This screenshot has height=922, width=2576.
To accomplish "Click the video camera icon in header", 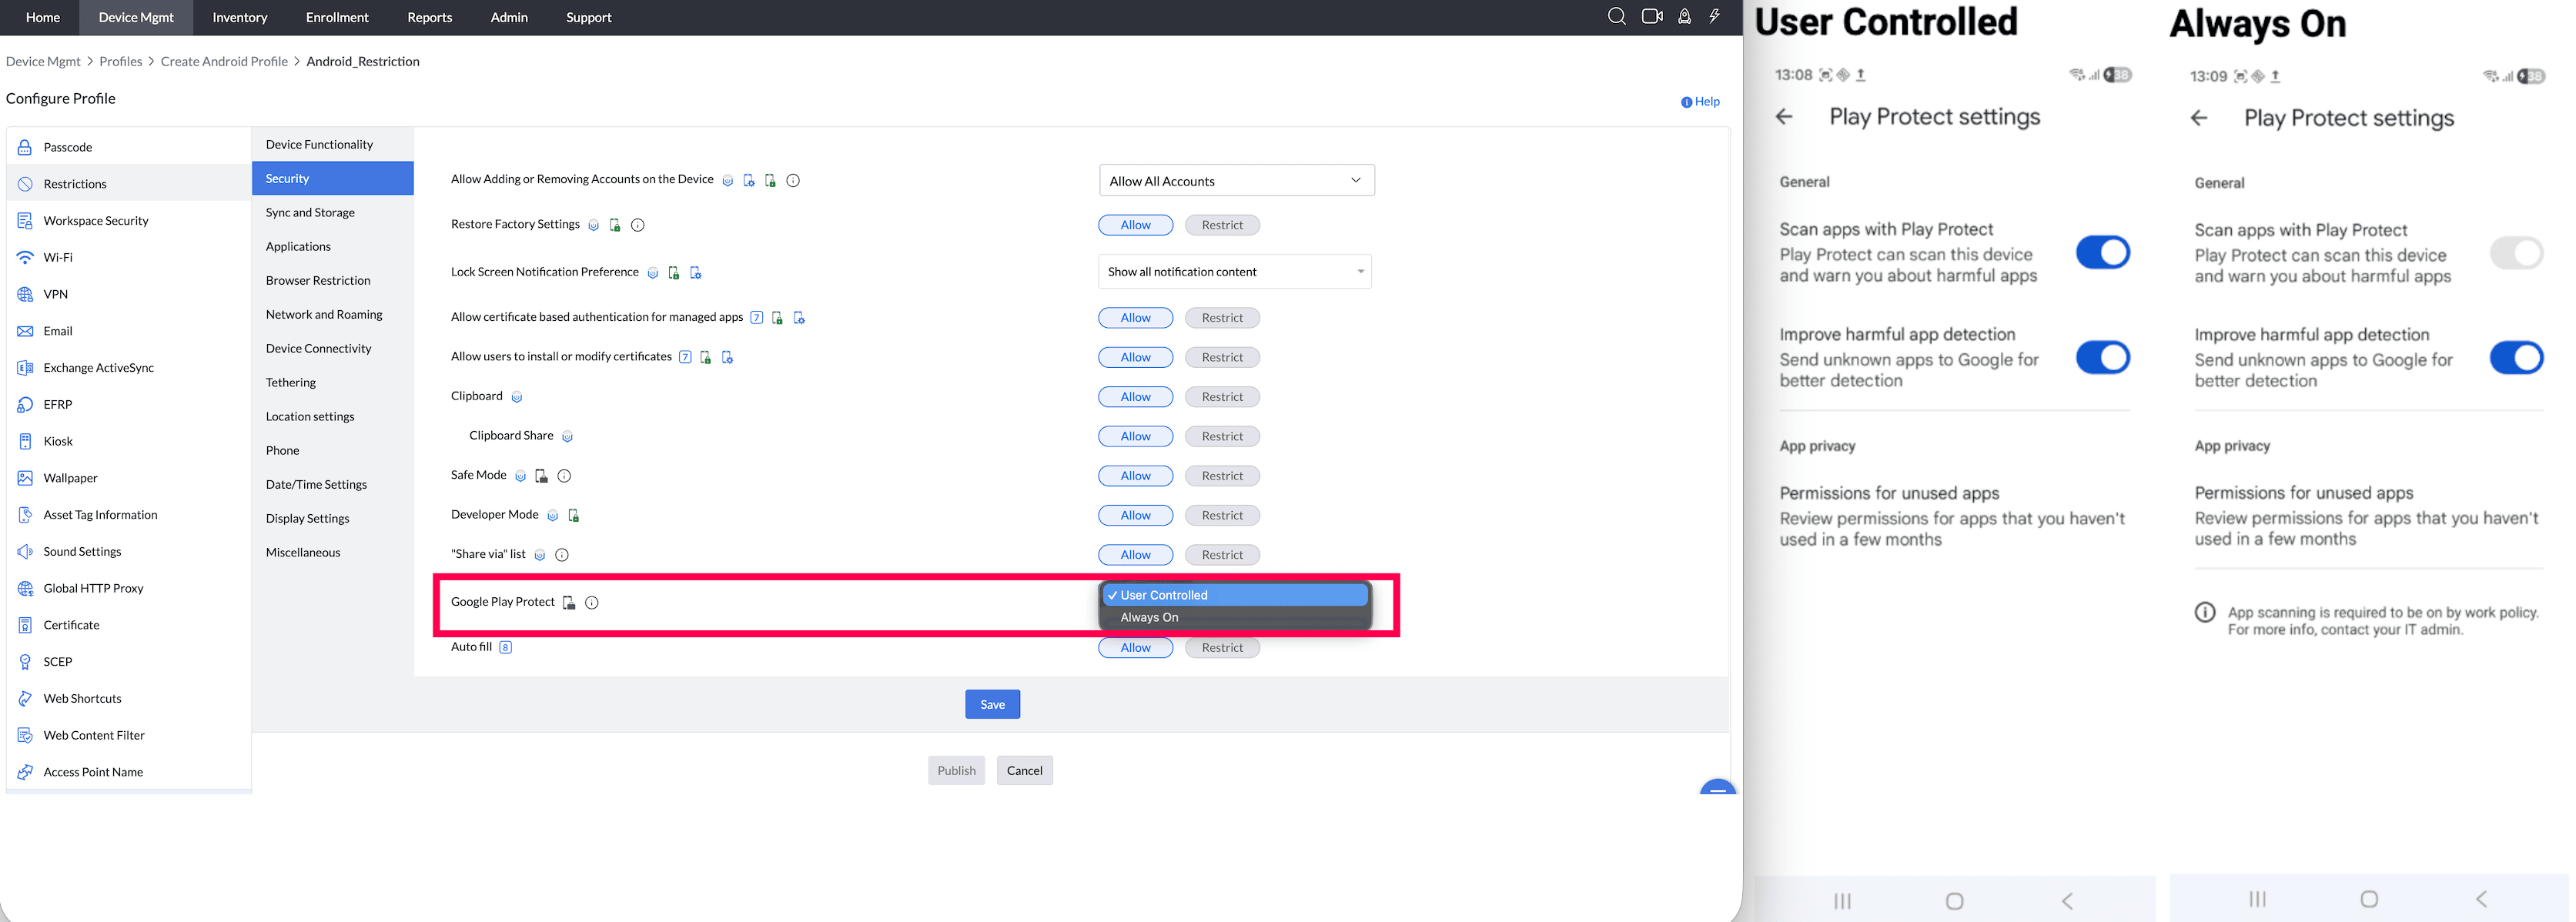I will 1652,16.
